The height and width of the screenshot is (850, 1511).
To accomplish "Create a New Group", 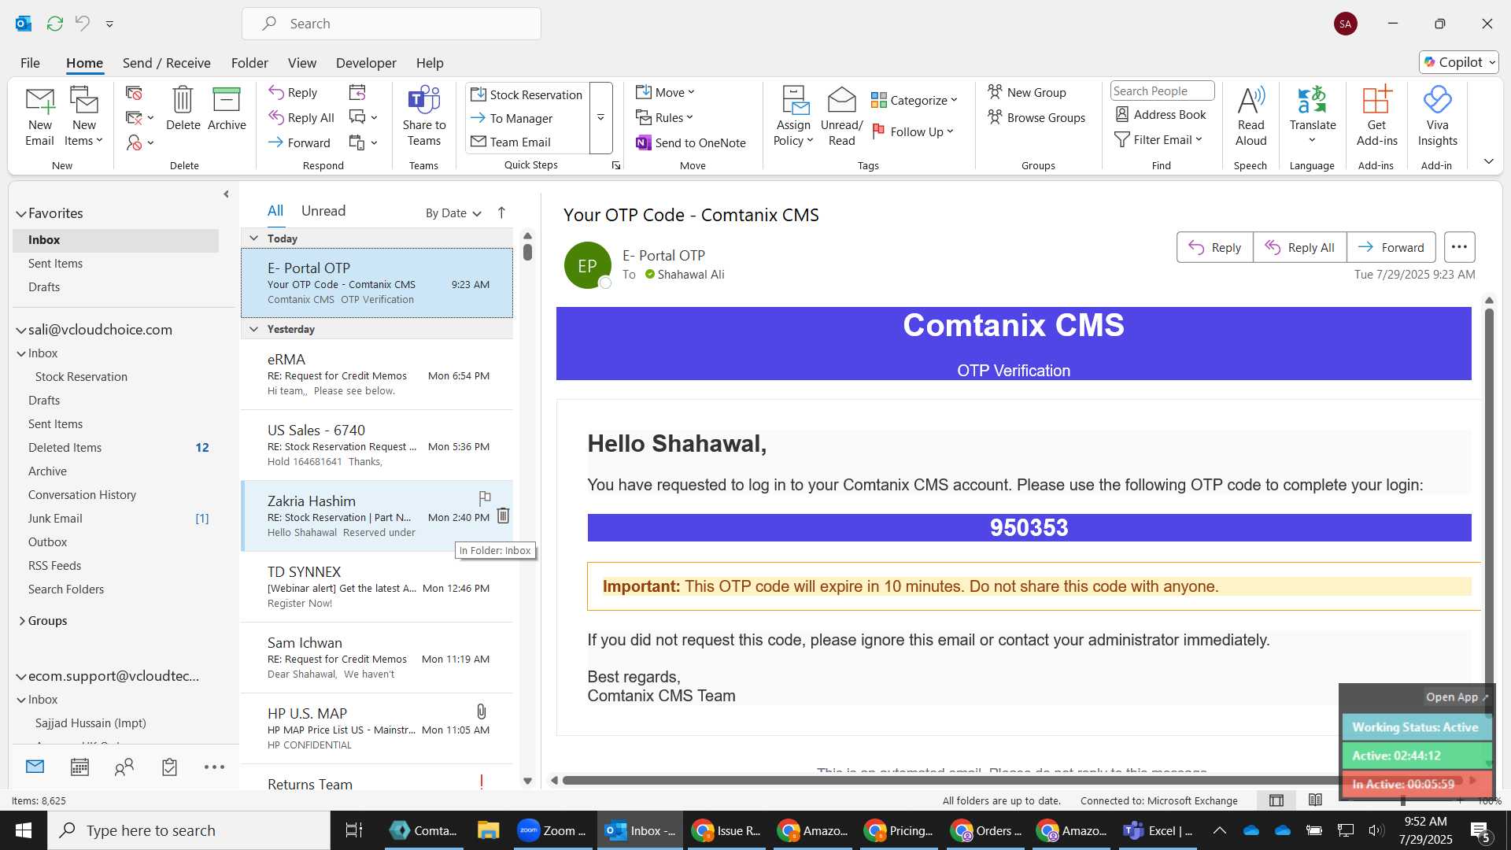I will pyautogui.click(x=1027, y=92).
